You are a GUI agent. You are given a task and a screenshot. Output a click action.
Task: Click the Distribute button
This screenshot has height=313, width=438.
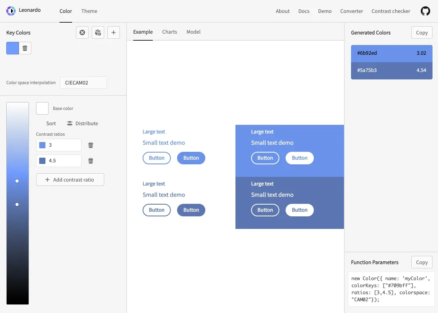82,123
